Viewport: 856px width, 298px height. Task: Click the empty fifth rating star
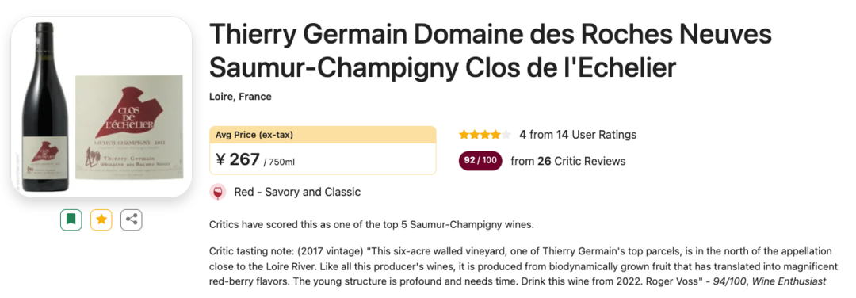(x=506, y=134)
